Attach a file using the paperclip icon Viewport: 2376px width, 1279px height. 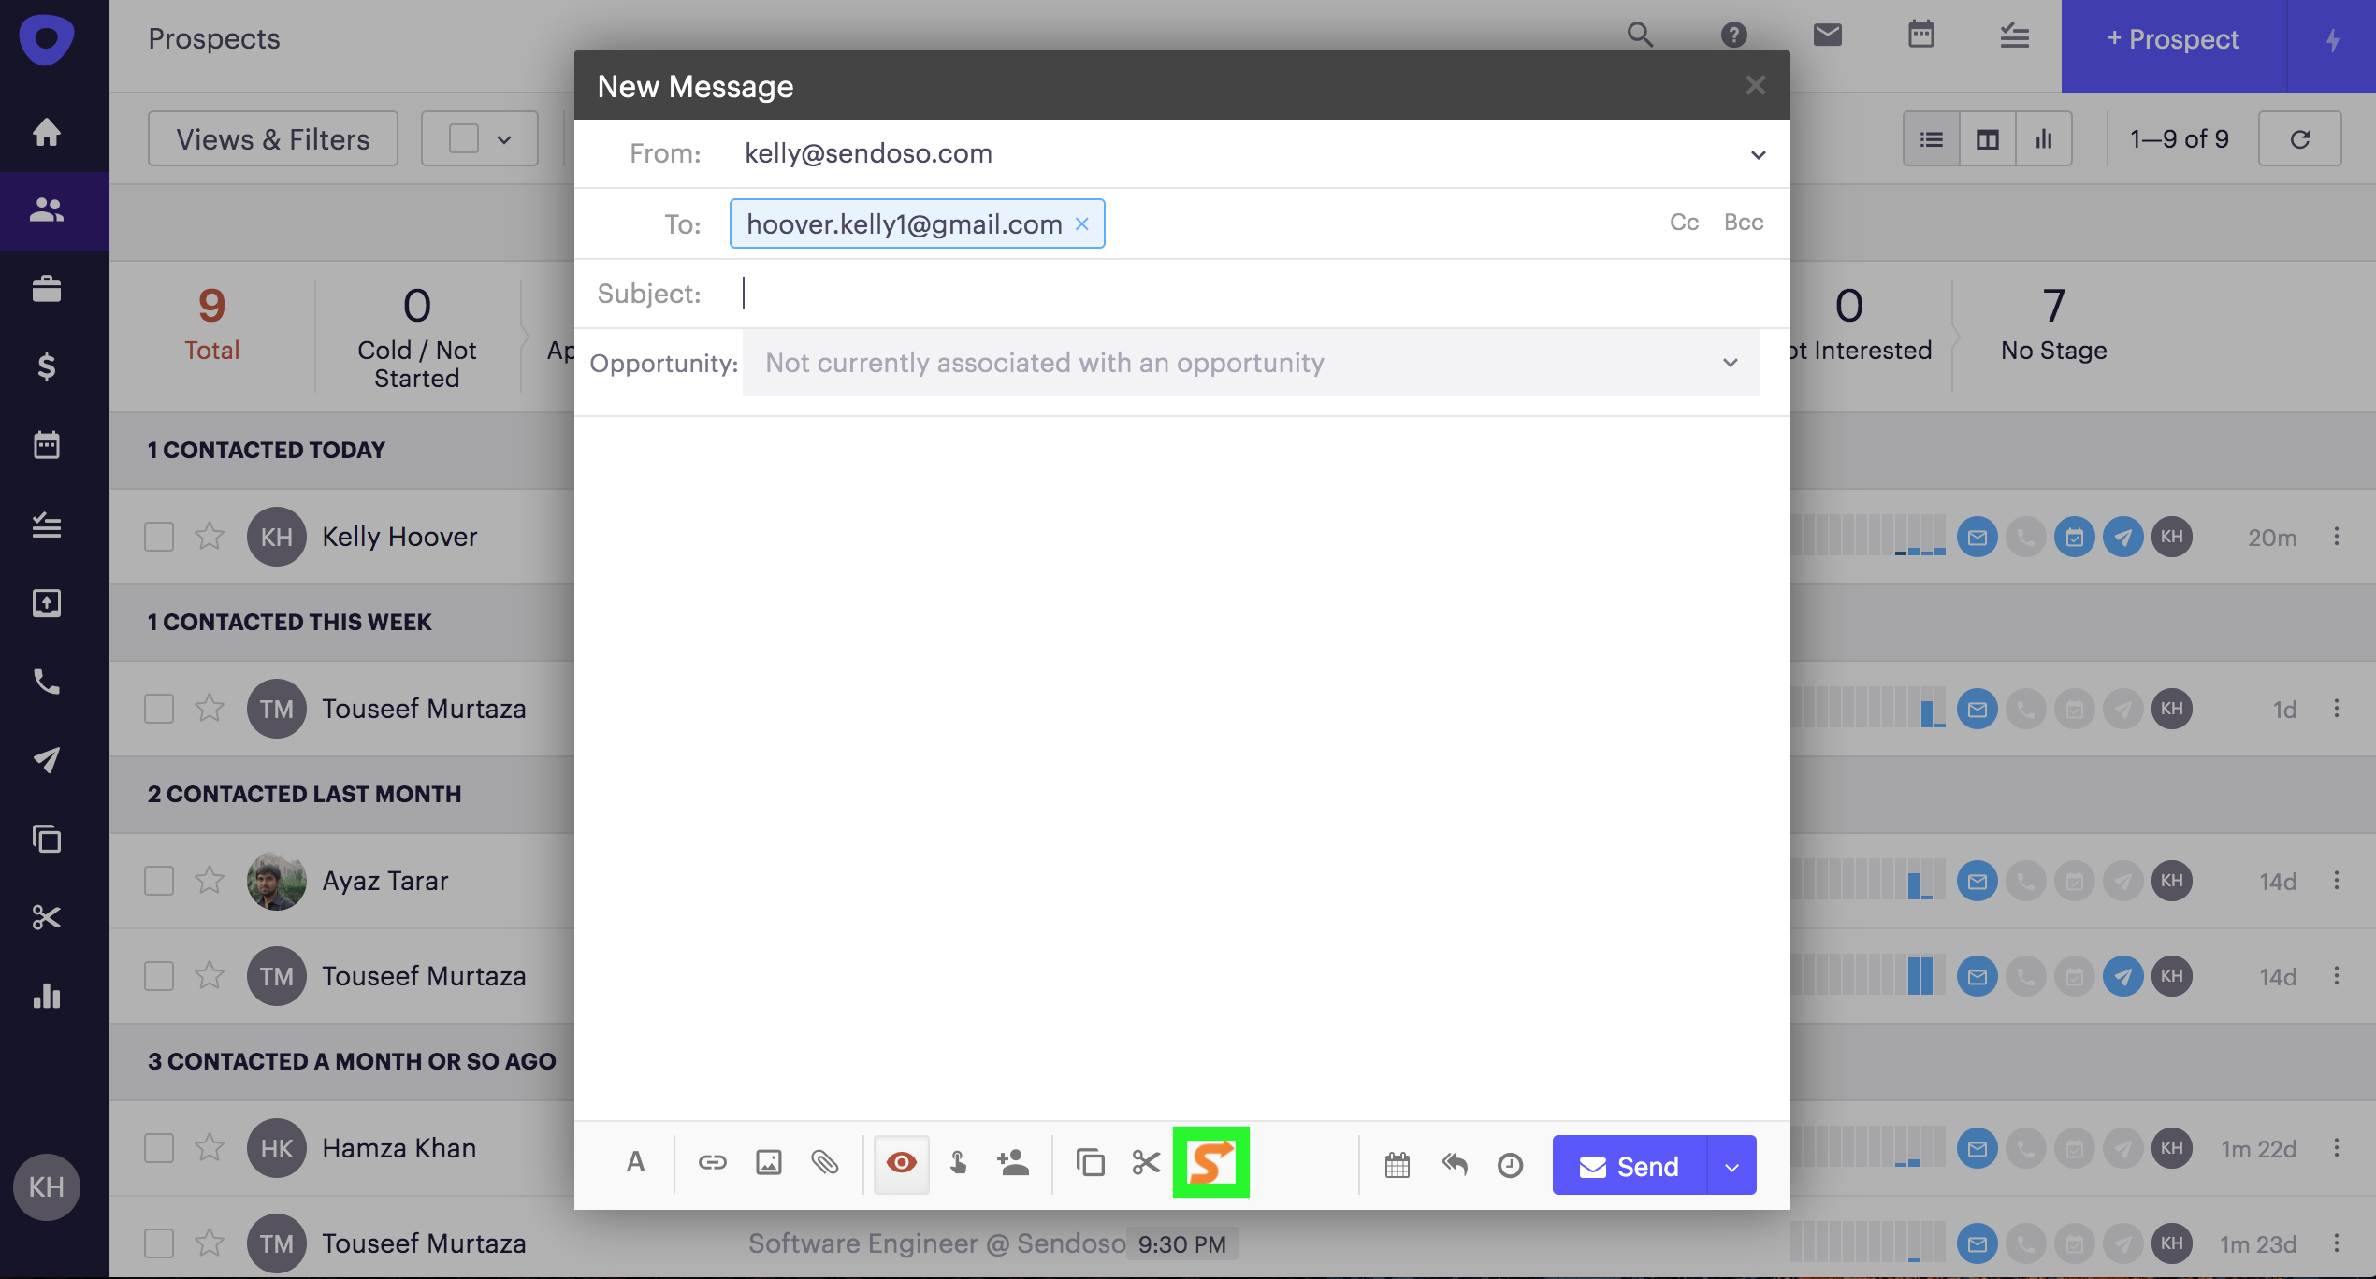click(x=824, y=1163)
